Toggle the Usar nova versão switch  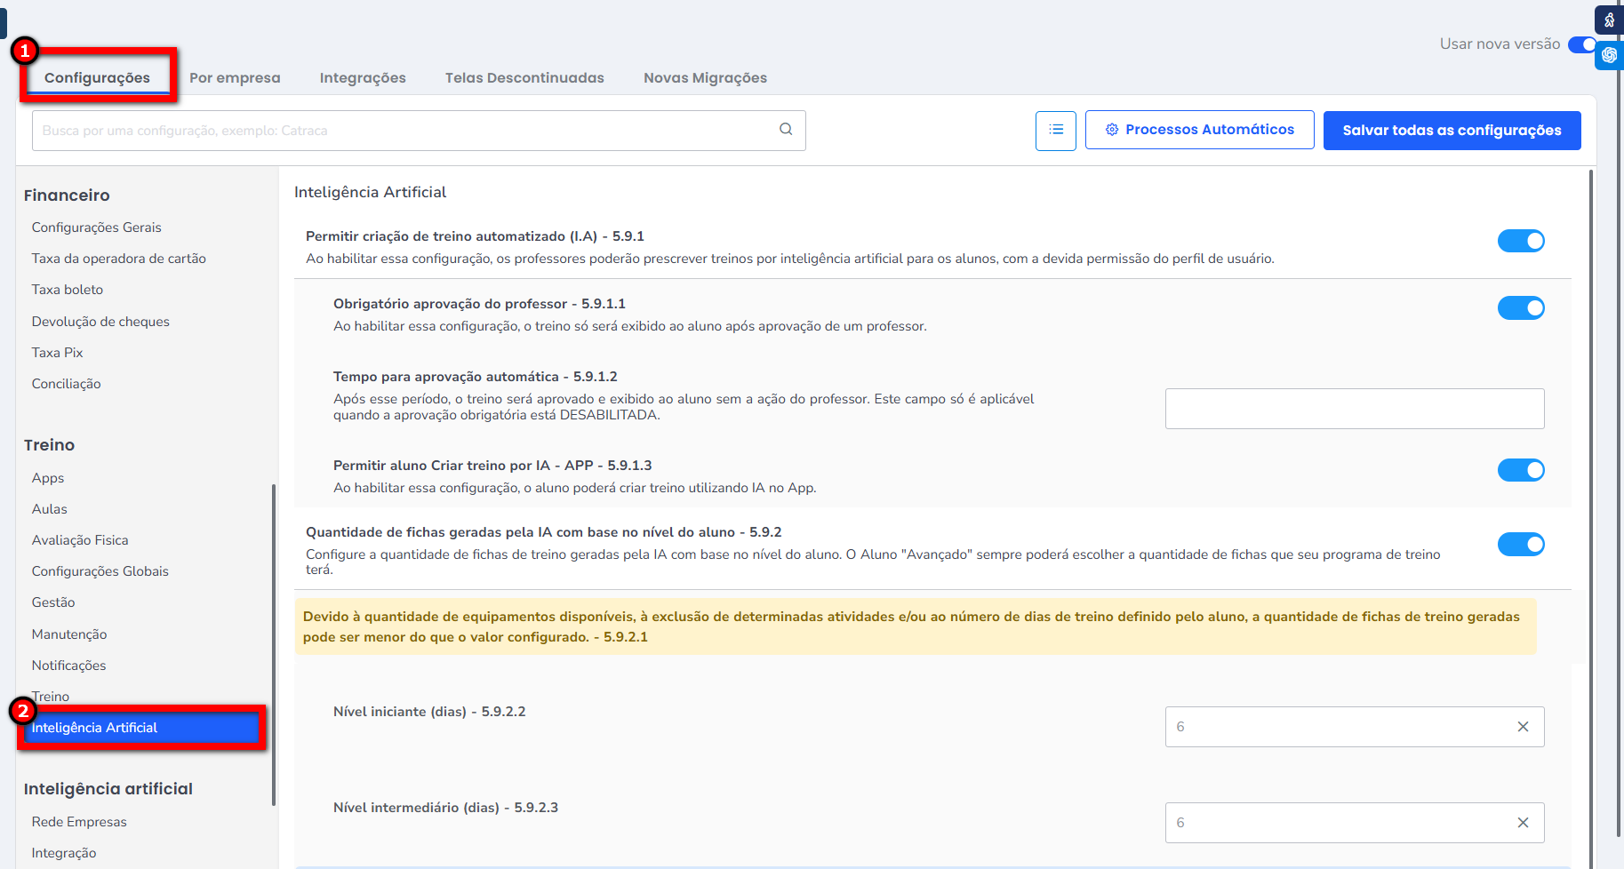(1581, 44)
